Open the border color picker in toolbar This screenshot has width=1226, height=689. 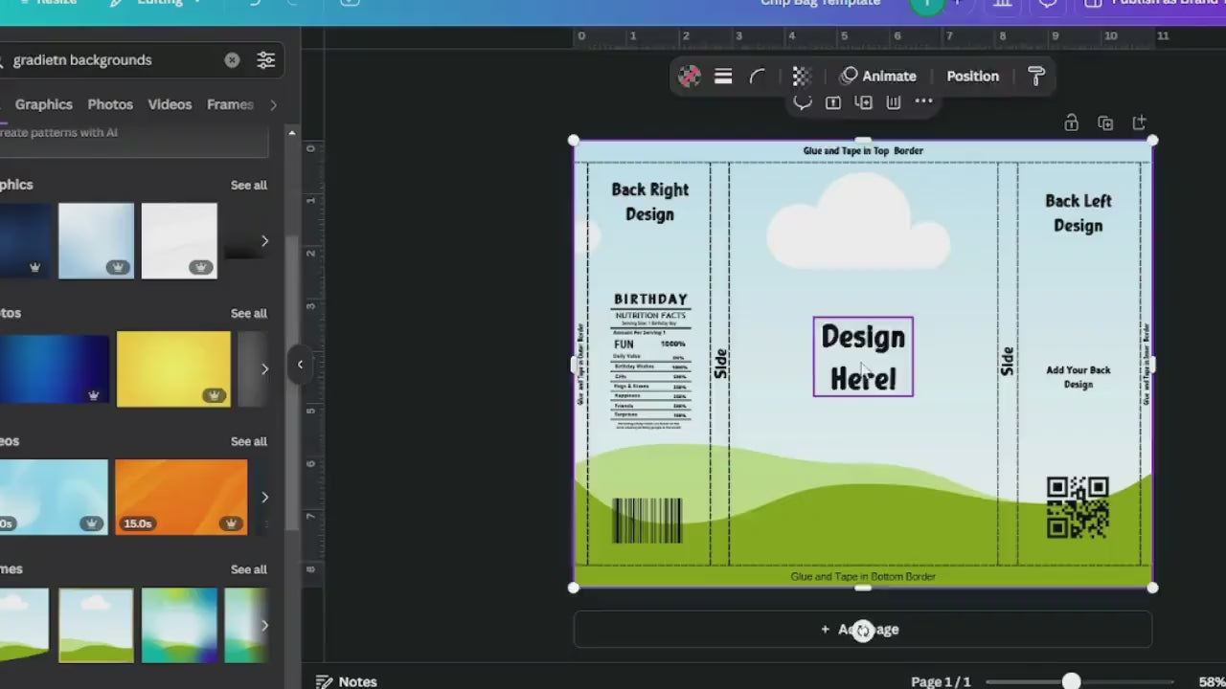[690, 77]
